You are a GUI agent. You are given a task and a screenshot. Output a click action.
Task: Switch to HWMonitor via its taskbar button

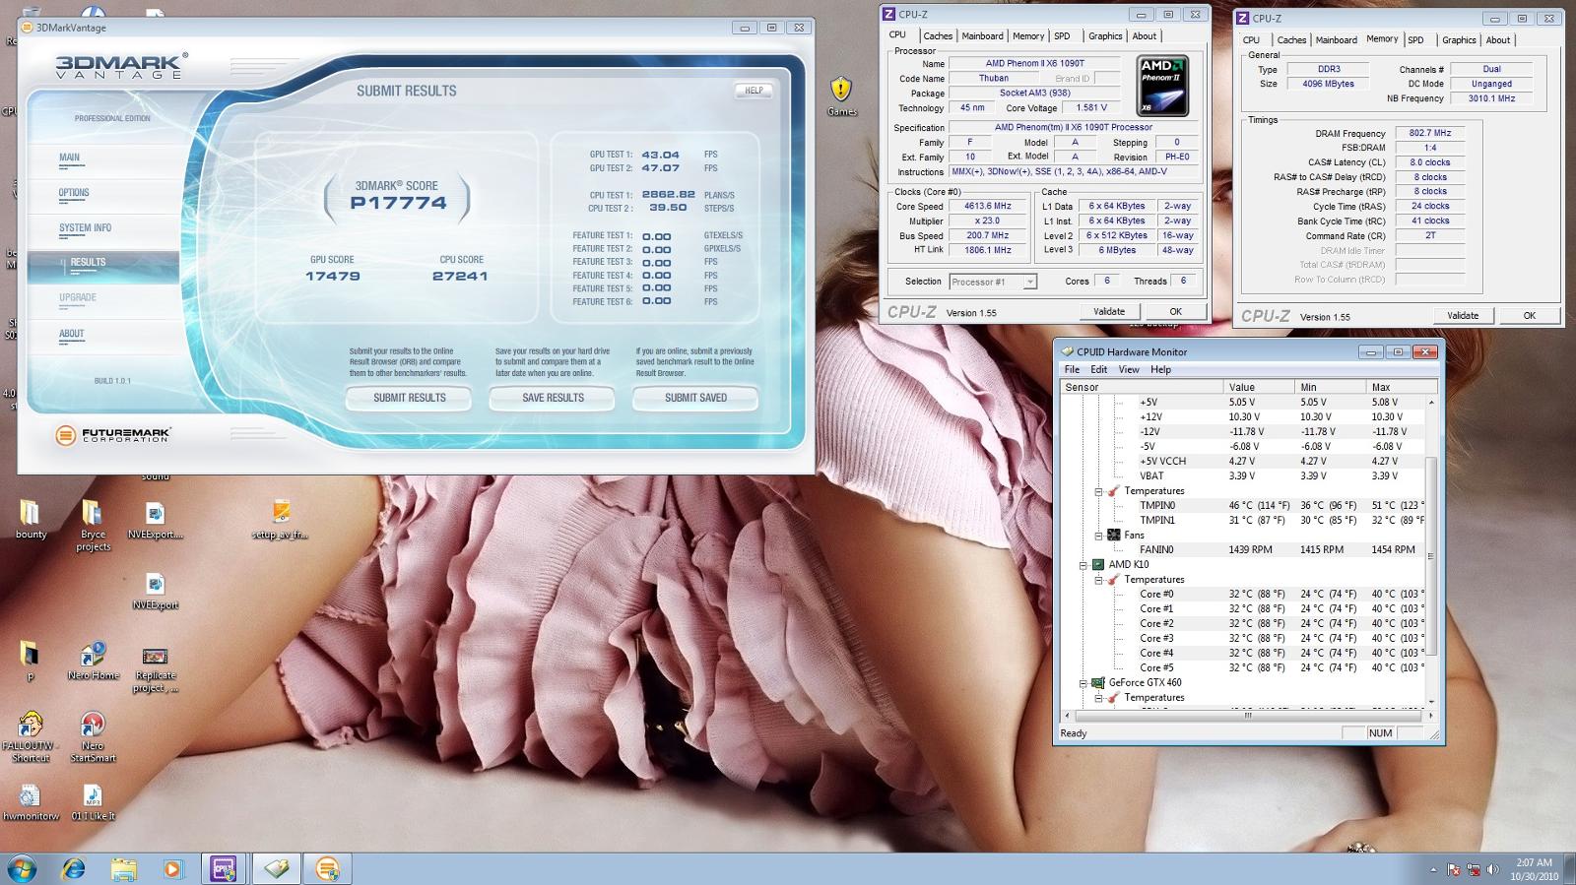[276, 868]
